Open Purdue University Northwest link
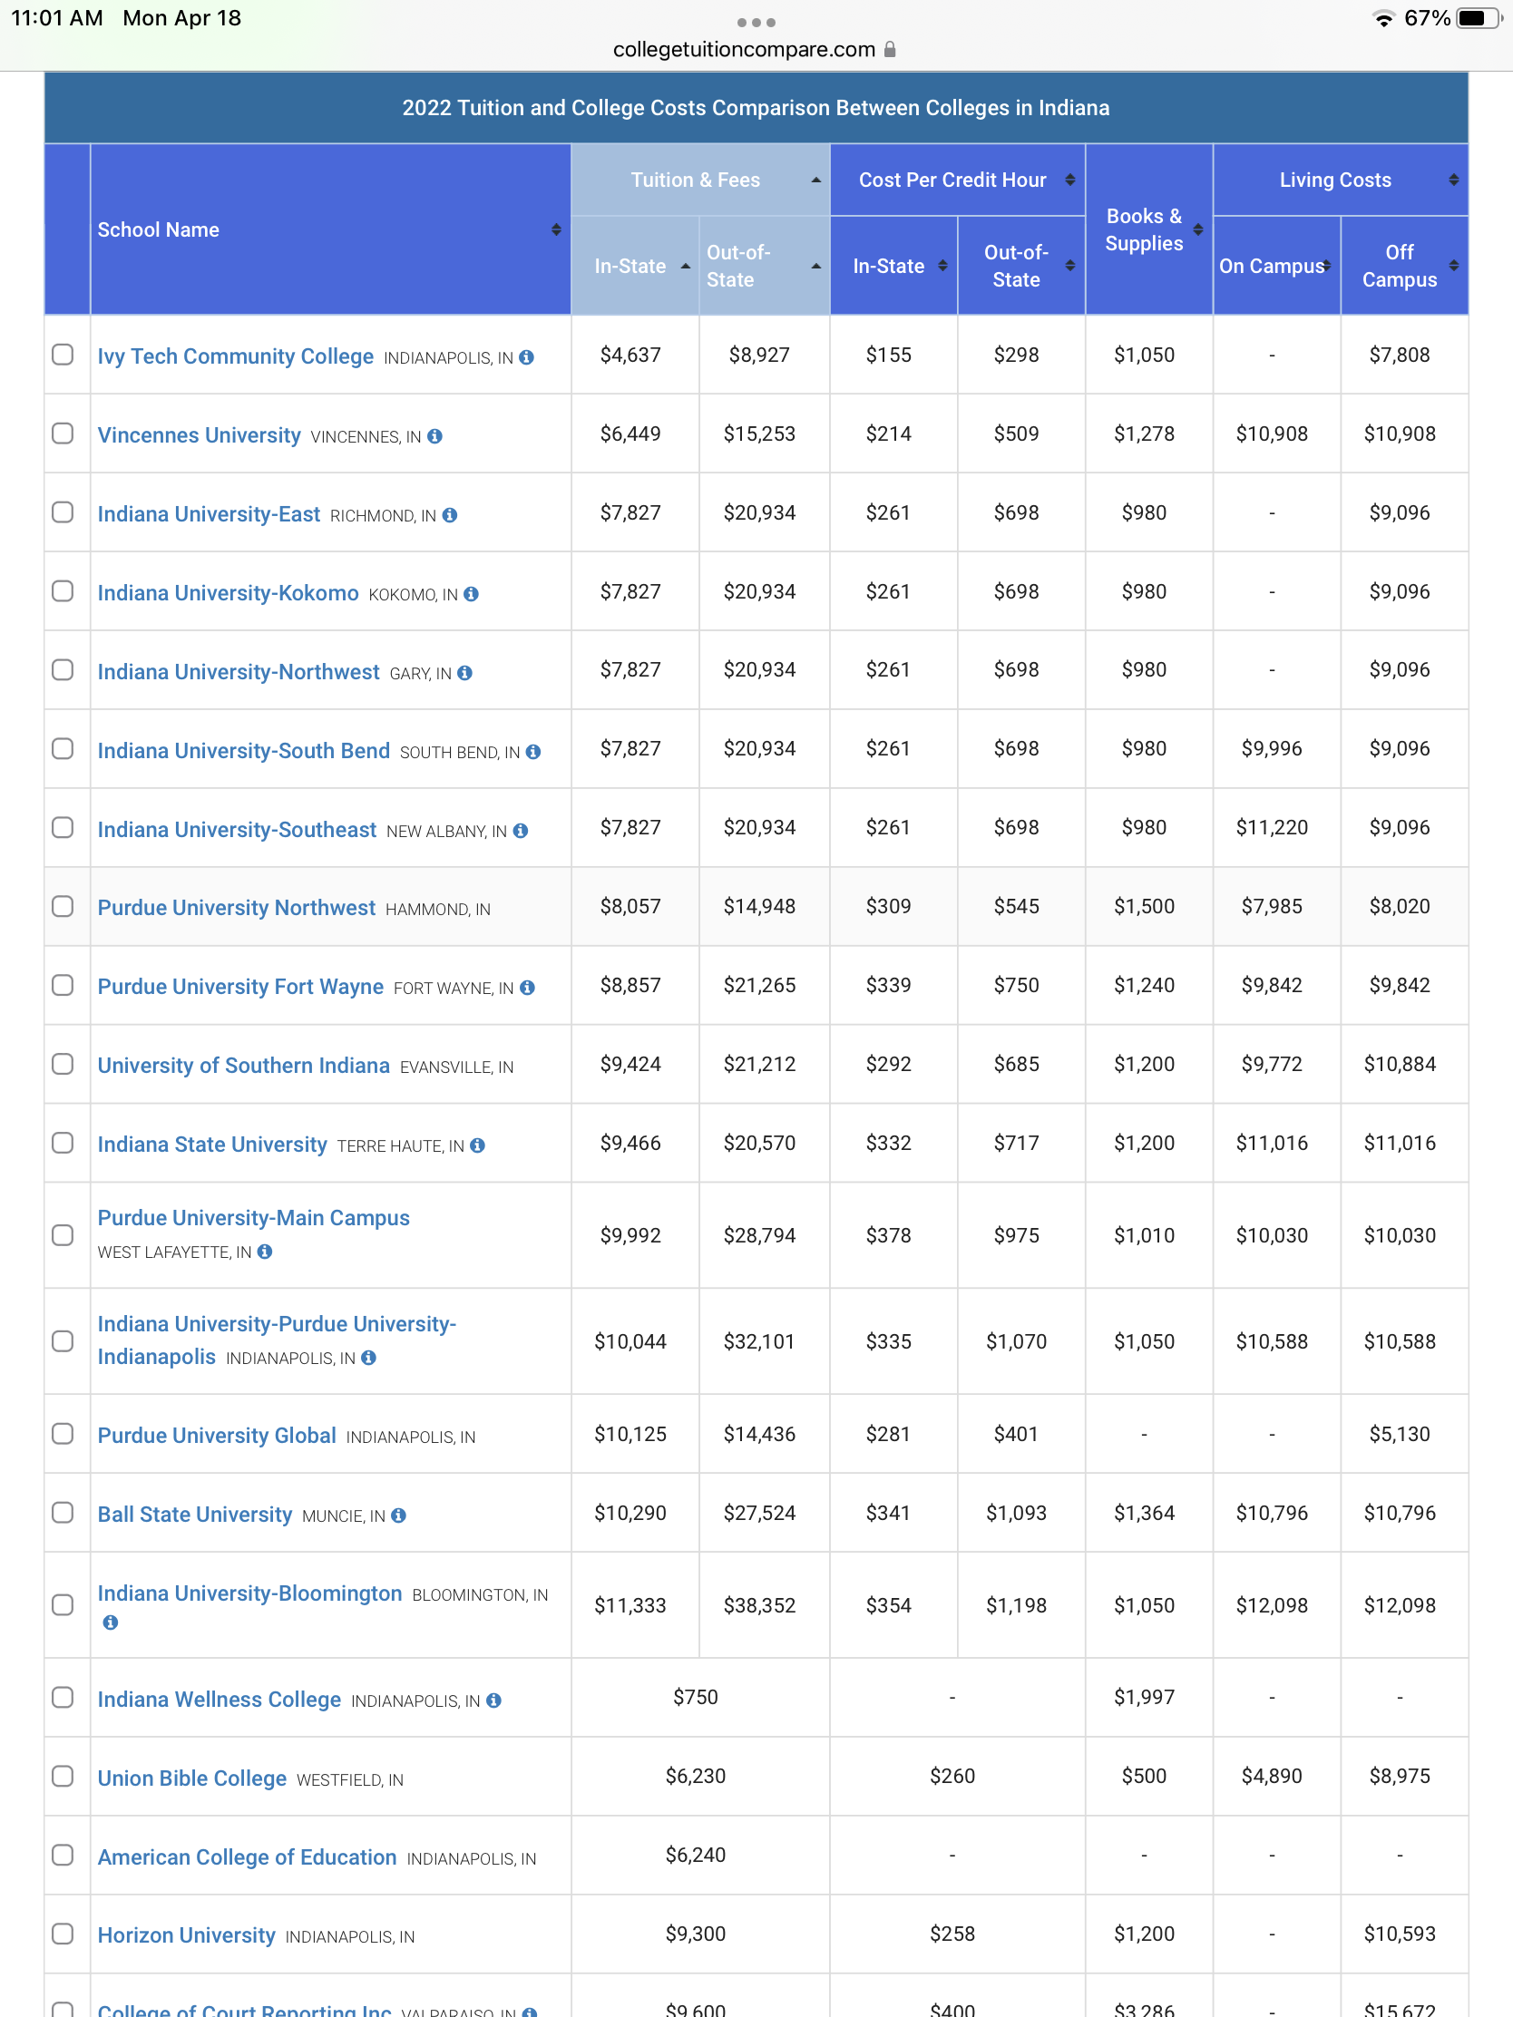Image resolution: width=1513 pixels, height=2017 pixels. pyautogui.click(x=236, y=907)
